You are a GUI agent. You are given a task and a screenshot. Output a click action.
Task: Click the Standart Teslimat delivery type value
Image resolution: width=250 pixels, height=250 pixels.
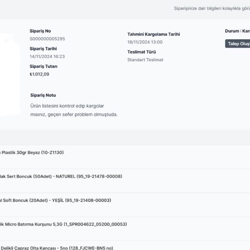point(145,60)
